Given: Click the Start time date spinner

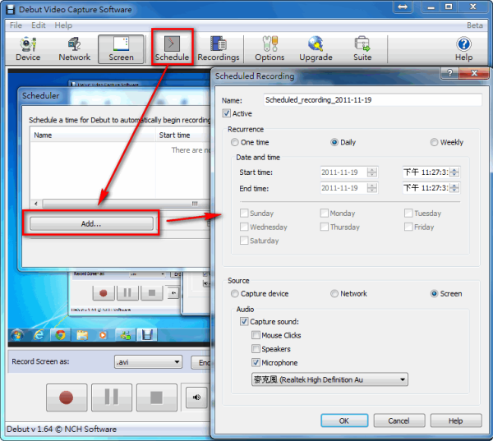Looking at the screenshot, I should [372, 172].
